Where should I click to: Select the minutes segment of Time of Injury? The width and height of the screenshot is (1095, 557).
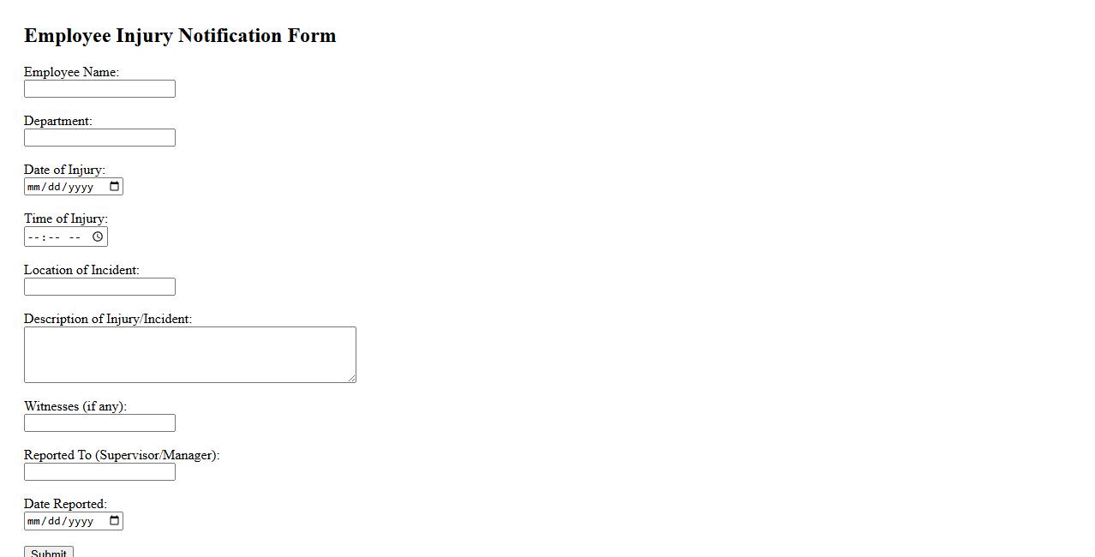tap(53, 237)
